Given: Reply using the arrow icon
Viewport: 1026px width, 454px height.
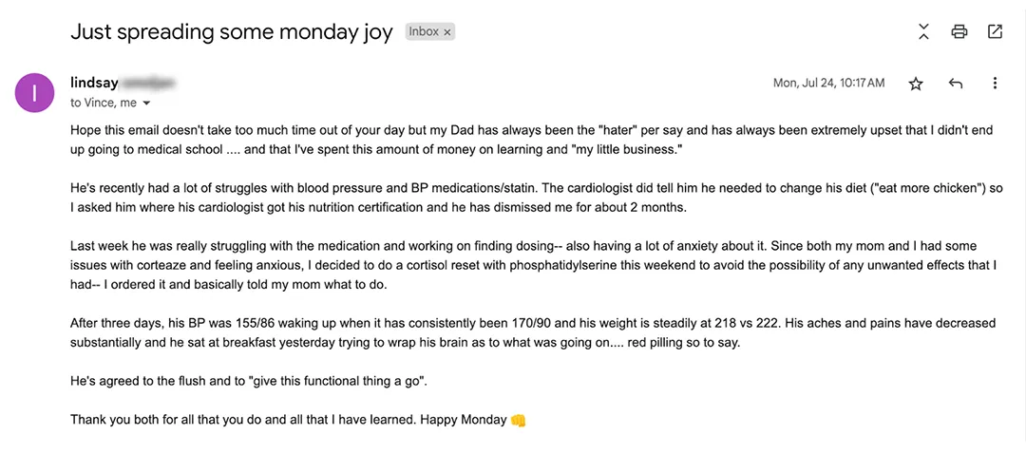Looking at the screenshot, I should 956,83.
